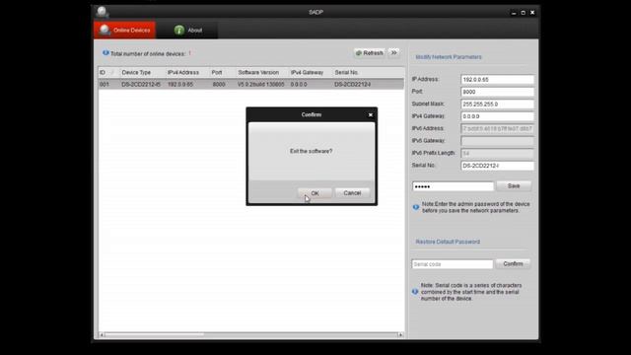Click the admin password field
The width and height of the screenshot is (631, 355).
[x=453, y=186]
